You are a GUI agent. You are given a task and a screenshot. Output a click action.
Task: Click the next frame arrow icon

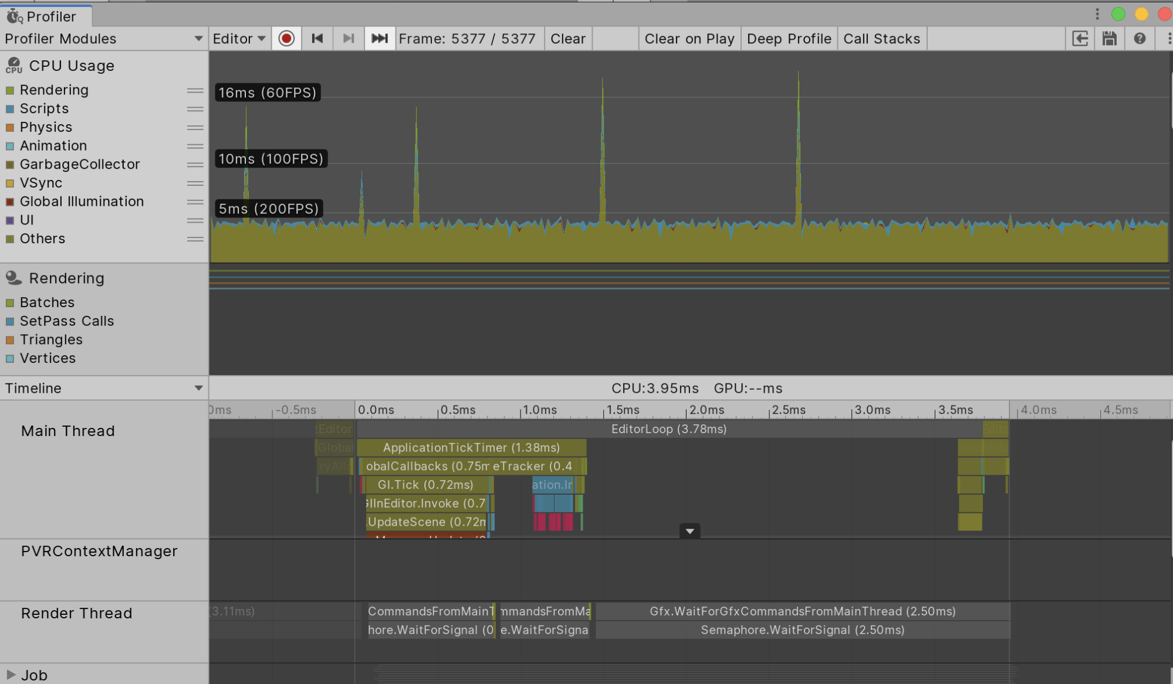(x=349, y=38)
